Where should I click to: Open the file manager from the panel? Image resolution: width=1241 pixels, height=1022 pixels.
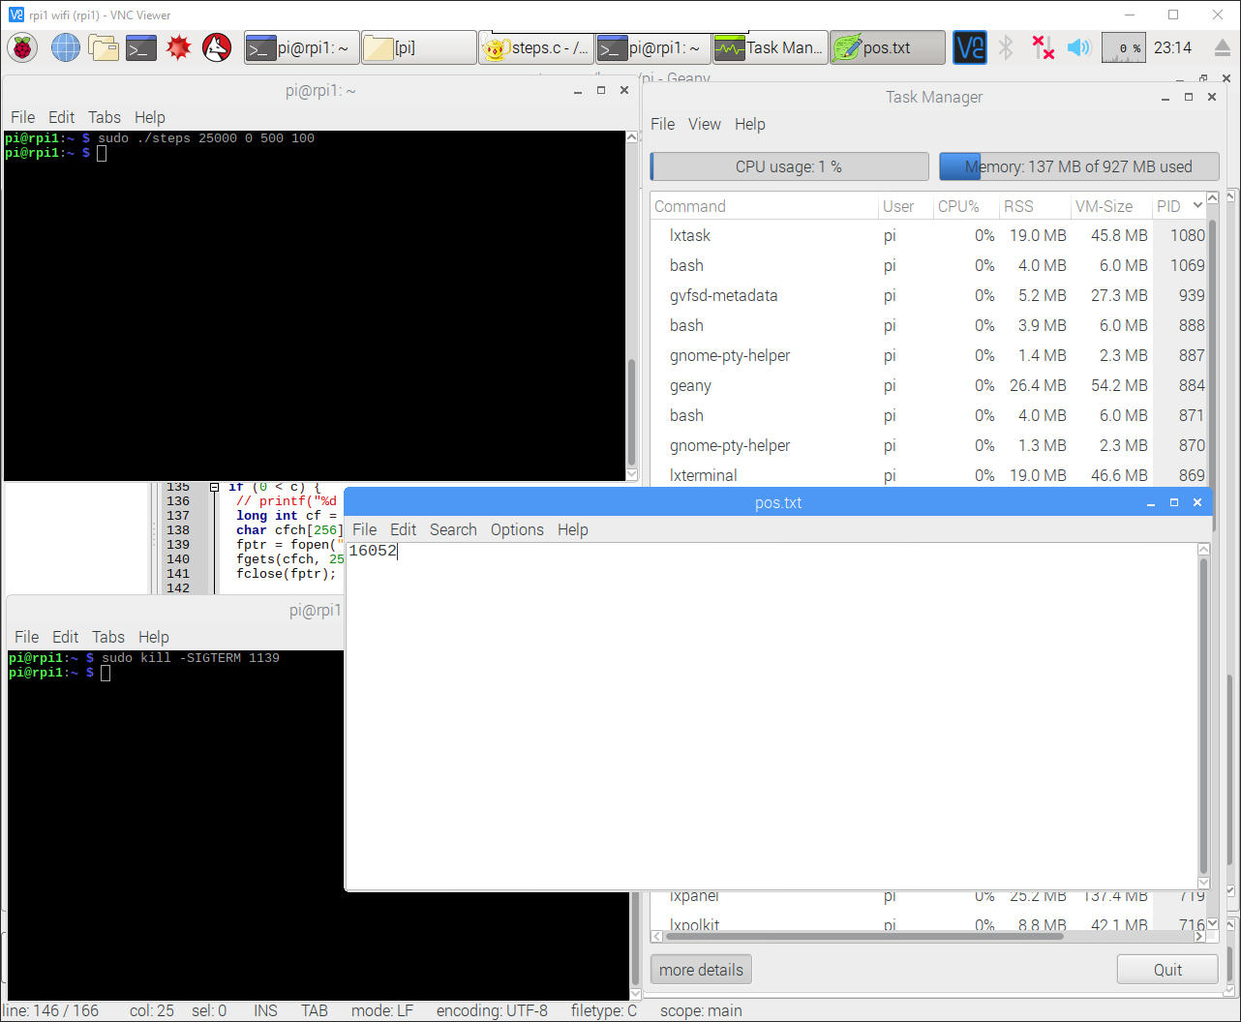[x=104, y=47]
